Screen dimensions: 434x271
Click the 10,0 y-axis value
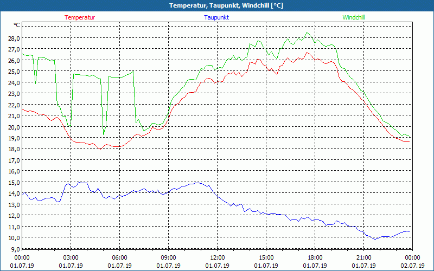(14, 238)
